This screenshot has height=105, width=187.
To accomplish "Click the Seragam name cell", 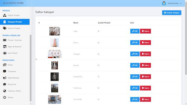I will 77,54.
